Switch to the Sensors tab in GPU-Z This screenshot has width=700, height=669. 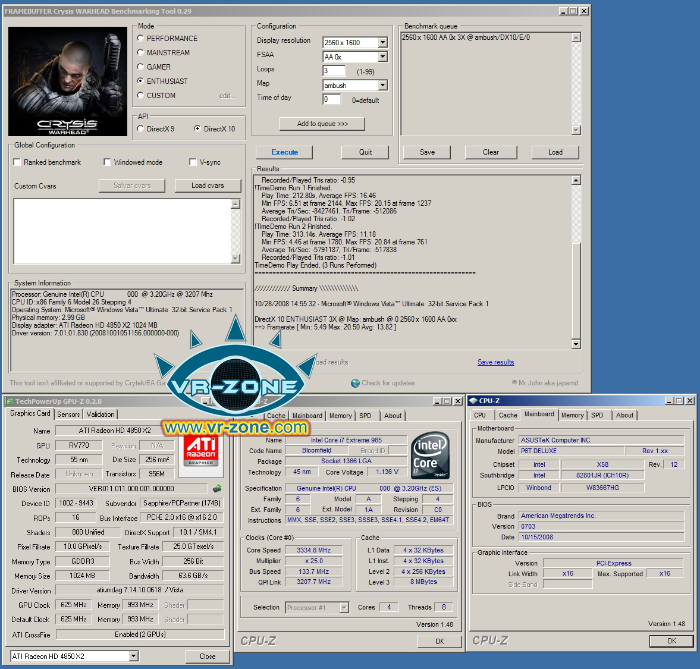coord(68,414)
